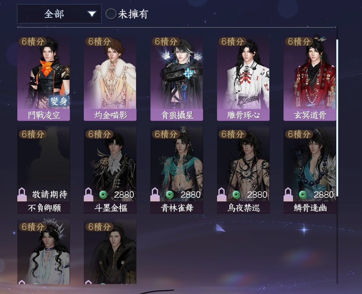The height and width of the screenshot is (294, 362).
Task: Click the 6積分 badge on 鬥戰凌空
Action: click(x=32, y=42)
